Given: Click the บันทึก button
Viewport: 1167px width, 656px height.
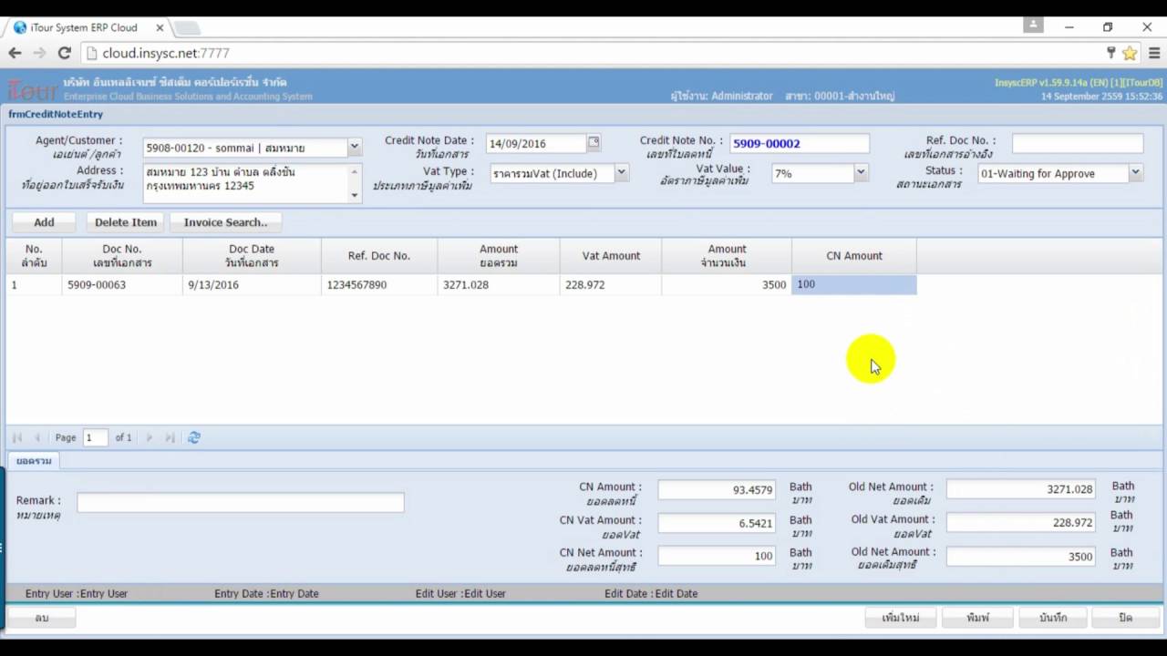Looking at the screenshot, I should (x=1053, y=618).
